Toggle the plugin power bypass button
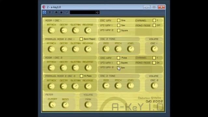 pyautogui.click(x=44, y=12)
